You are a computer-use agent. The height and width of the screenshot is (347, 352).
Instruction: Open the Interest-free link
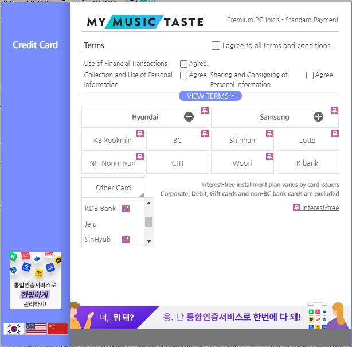pyautogui.click(x=316, y=208)
